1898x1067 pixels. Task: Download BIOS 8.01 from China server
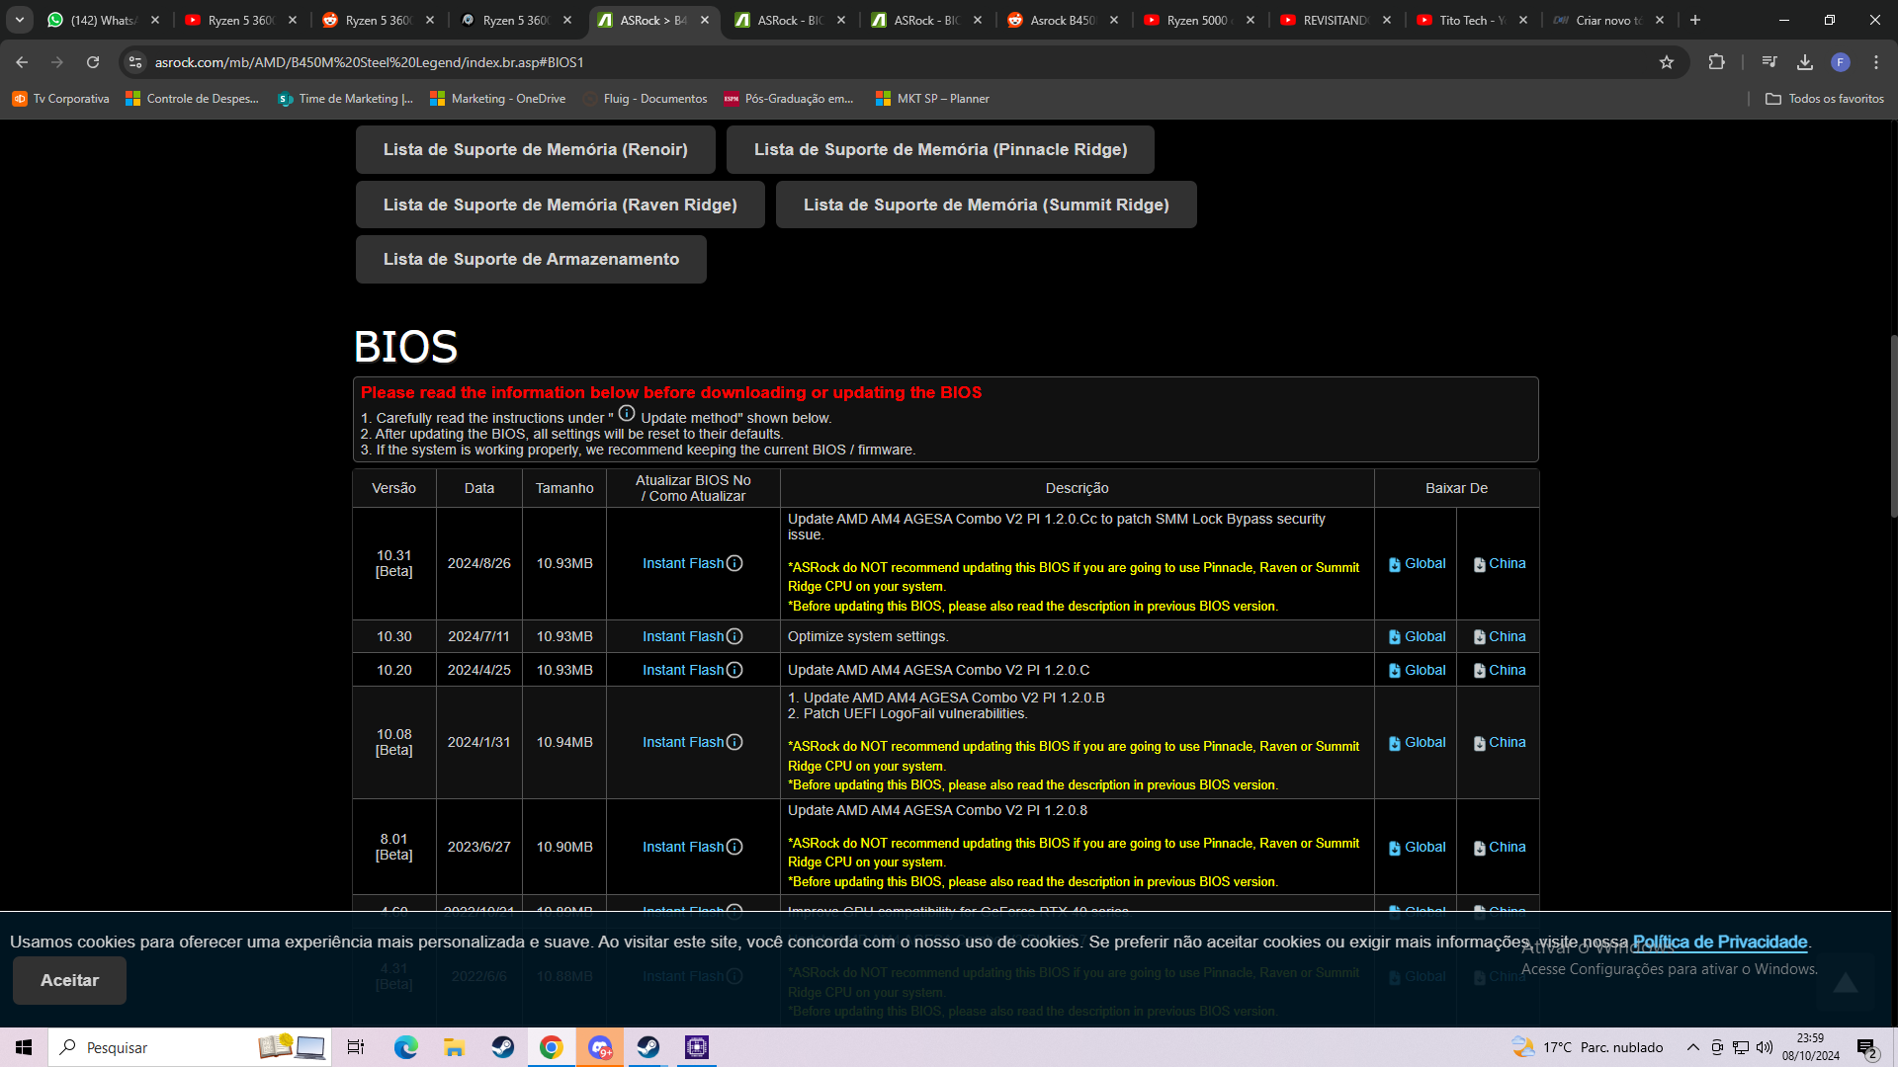(x=1500, y=848)
